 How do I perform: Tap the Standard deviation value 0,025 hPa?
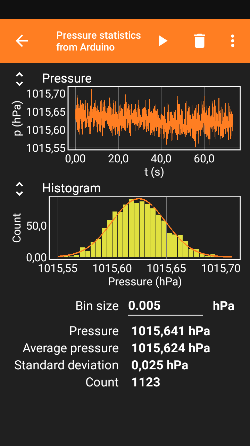[x=160, y=365]
